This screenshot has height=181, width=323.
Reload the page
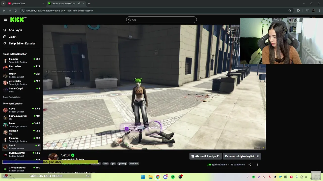(x=16, y=11)
